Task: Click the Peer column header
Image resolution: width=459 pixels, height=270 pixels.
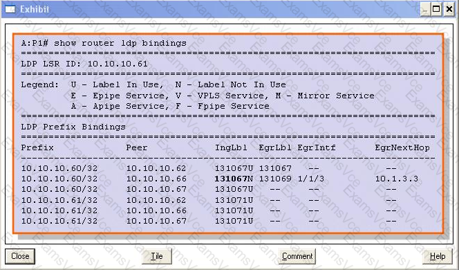Action: [137, 147]
